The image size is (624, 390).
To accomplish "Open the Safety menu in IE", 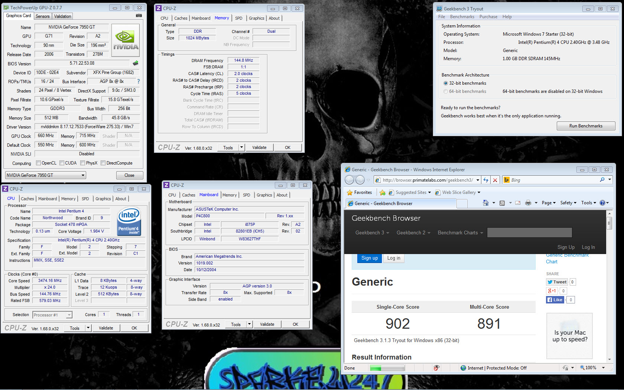I will [x=568, y=203].
